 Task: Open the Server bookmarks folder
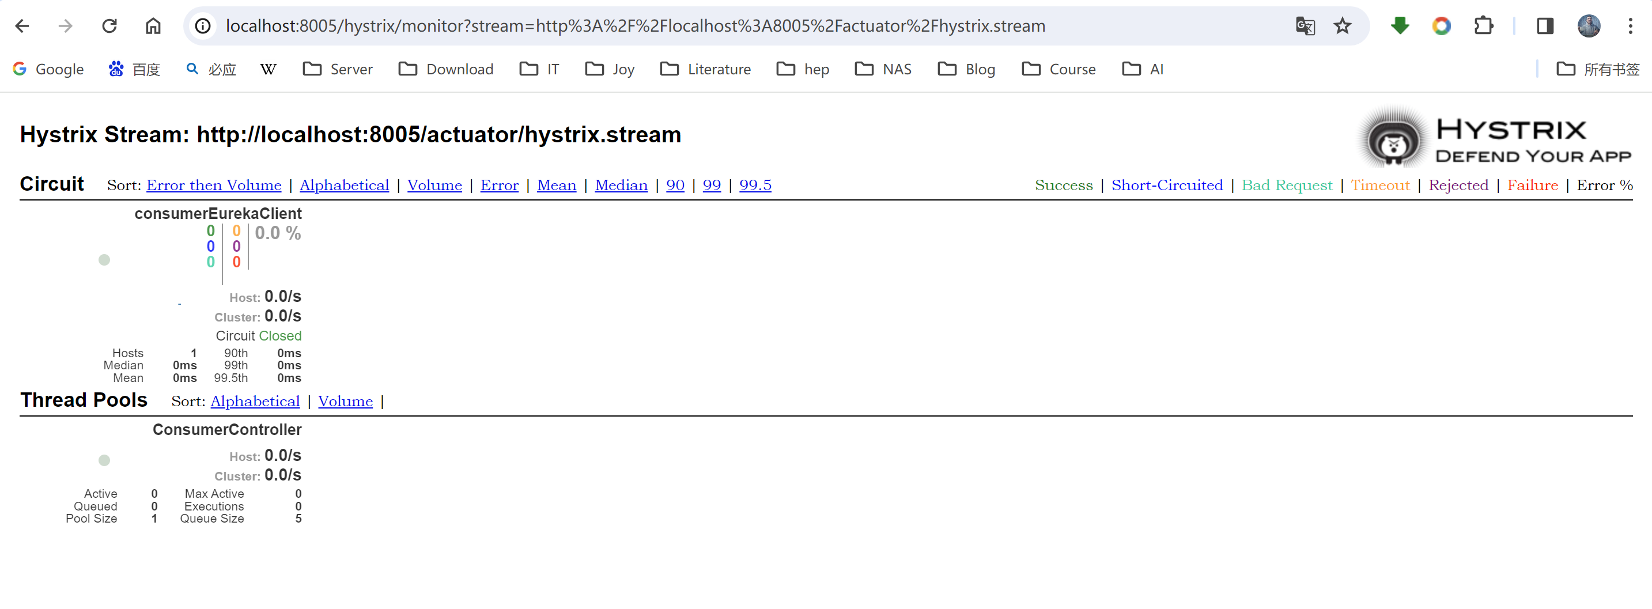click(337, 69)
